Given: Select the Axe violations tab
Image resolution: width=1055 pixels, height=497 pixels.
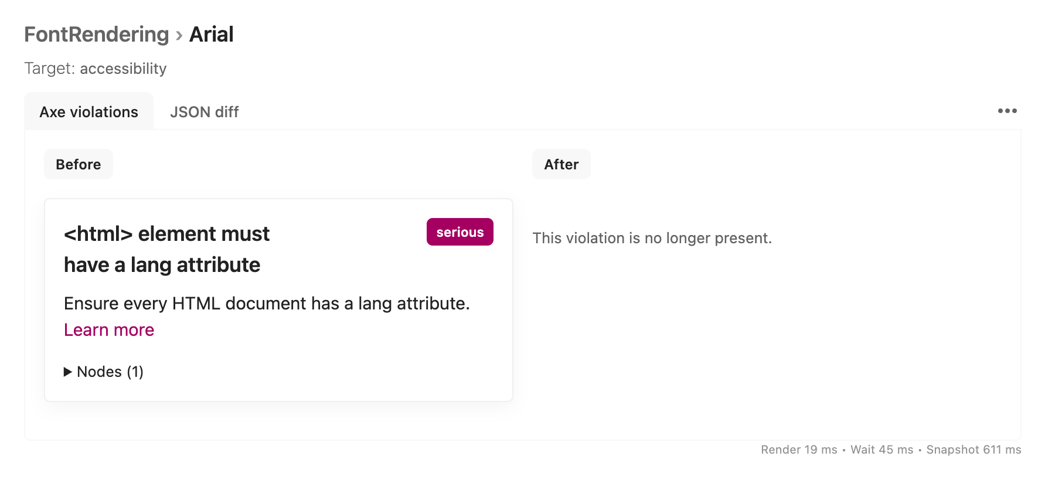Looking at the screenshot, I should [89, 111].
